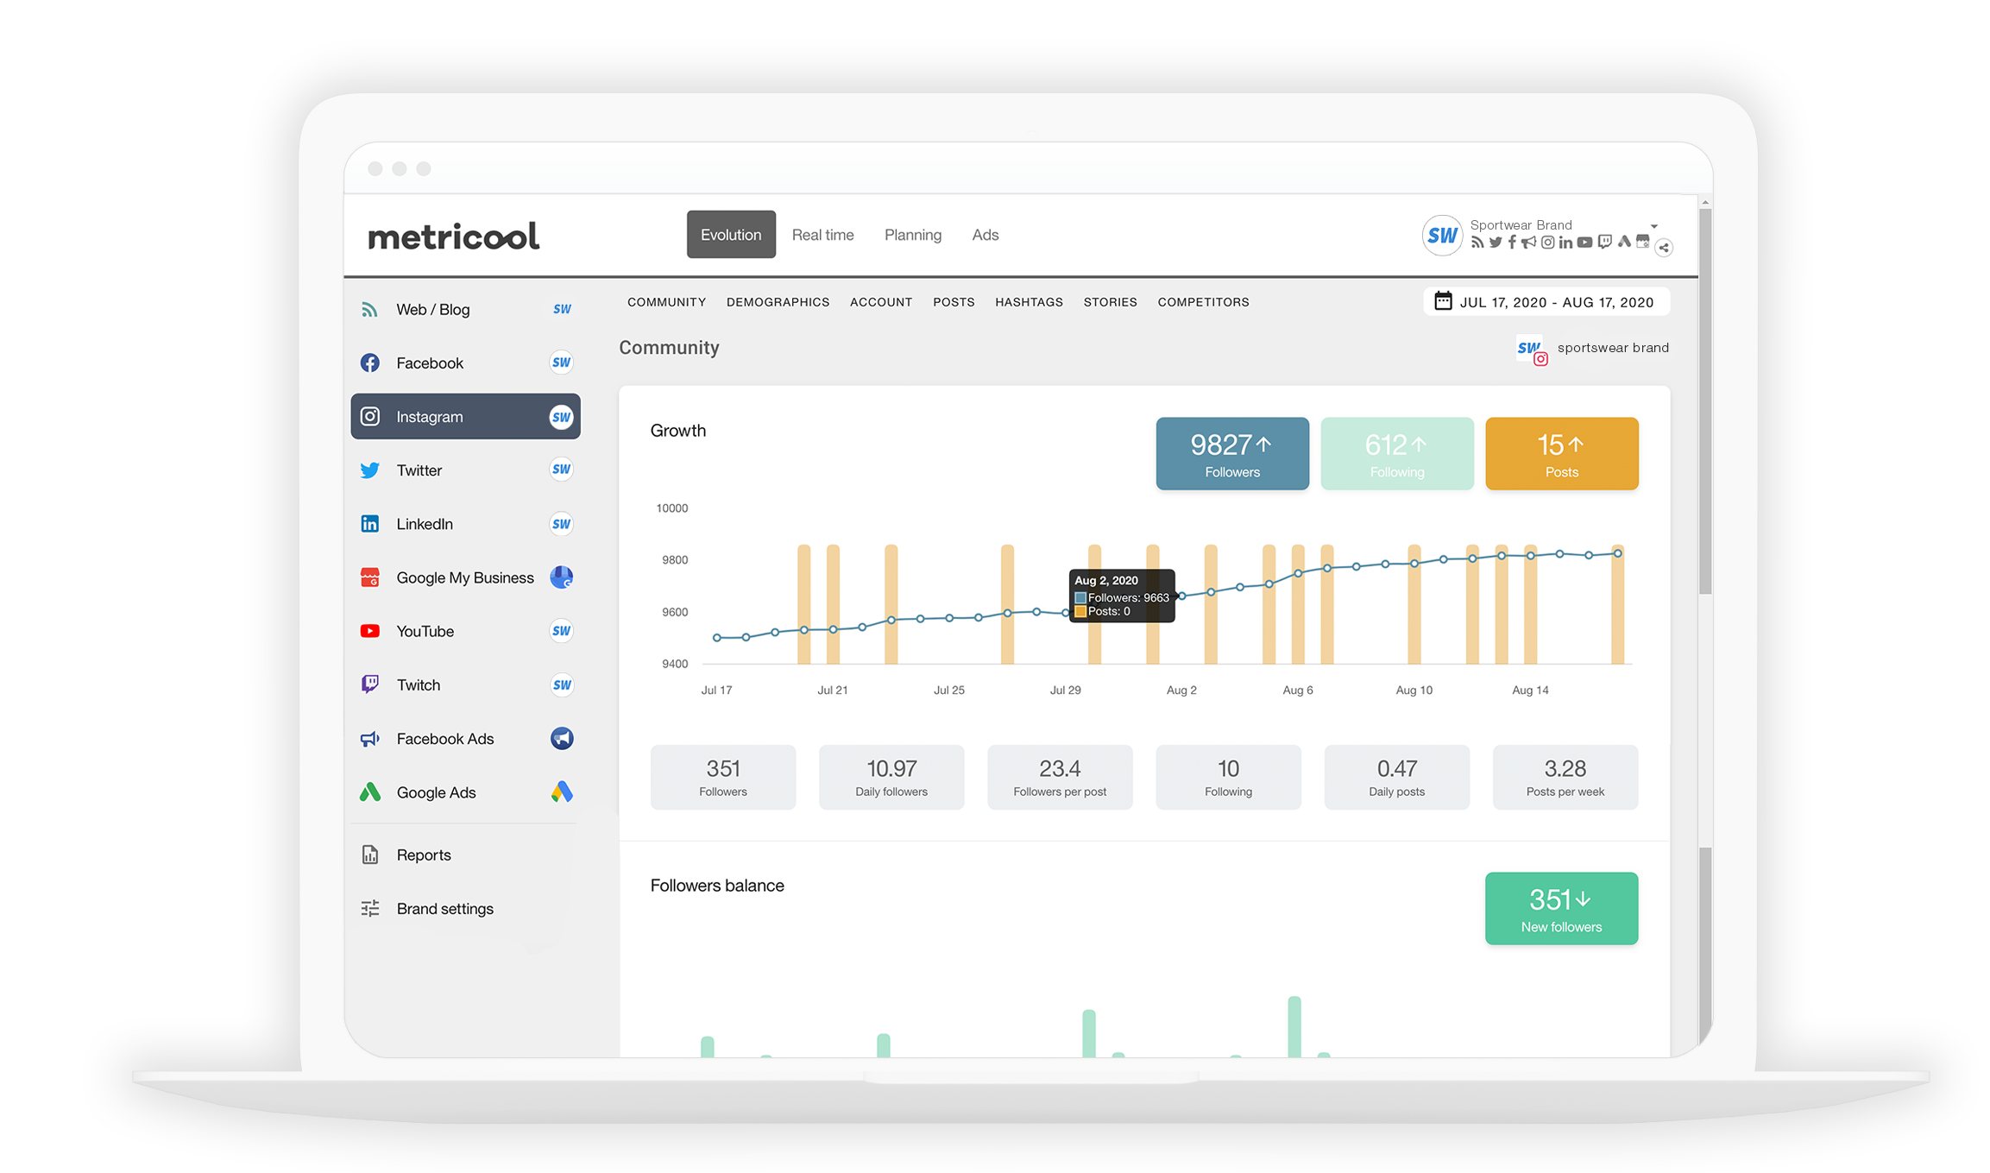1990x1173 pixels.
Task: Click the LinkedIn sidebar icon
Action: (369, 524)
